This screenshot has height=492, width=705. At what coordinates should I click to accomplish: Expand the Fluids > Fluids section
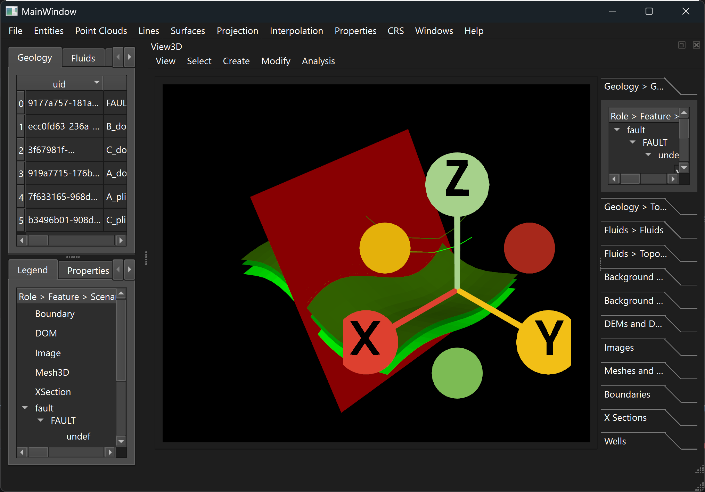(x=634, y=230)
